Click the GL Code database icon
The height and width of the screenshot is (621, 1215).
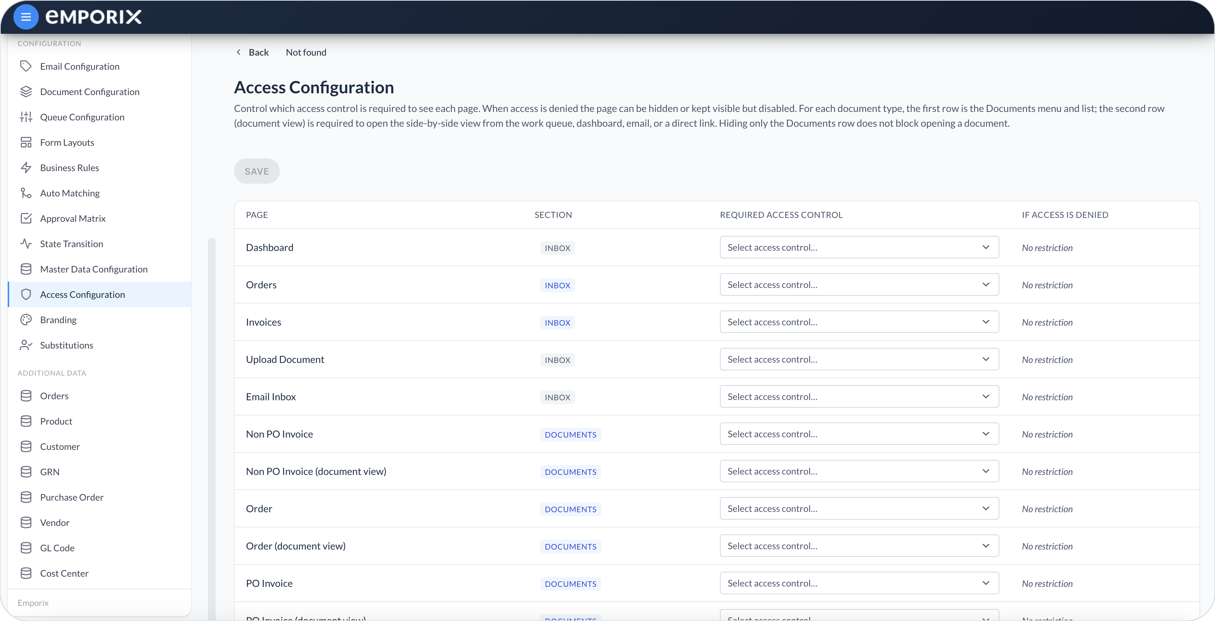point(26,548)
